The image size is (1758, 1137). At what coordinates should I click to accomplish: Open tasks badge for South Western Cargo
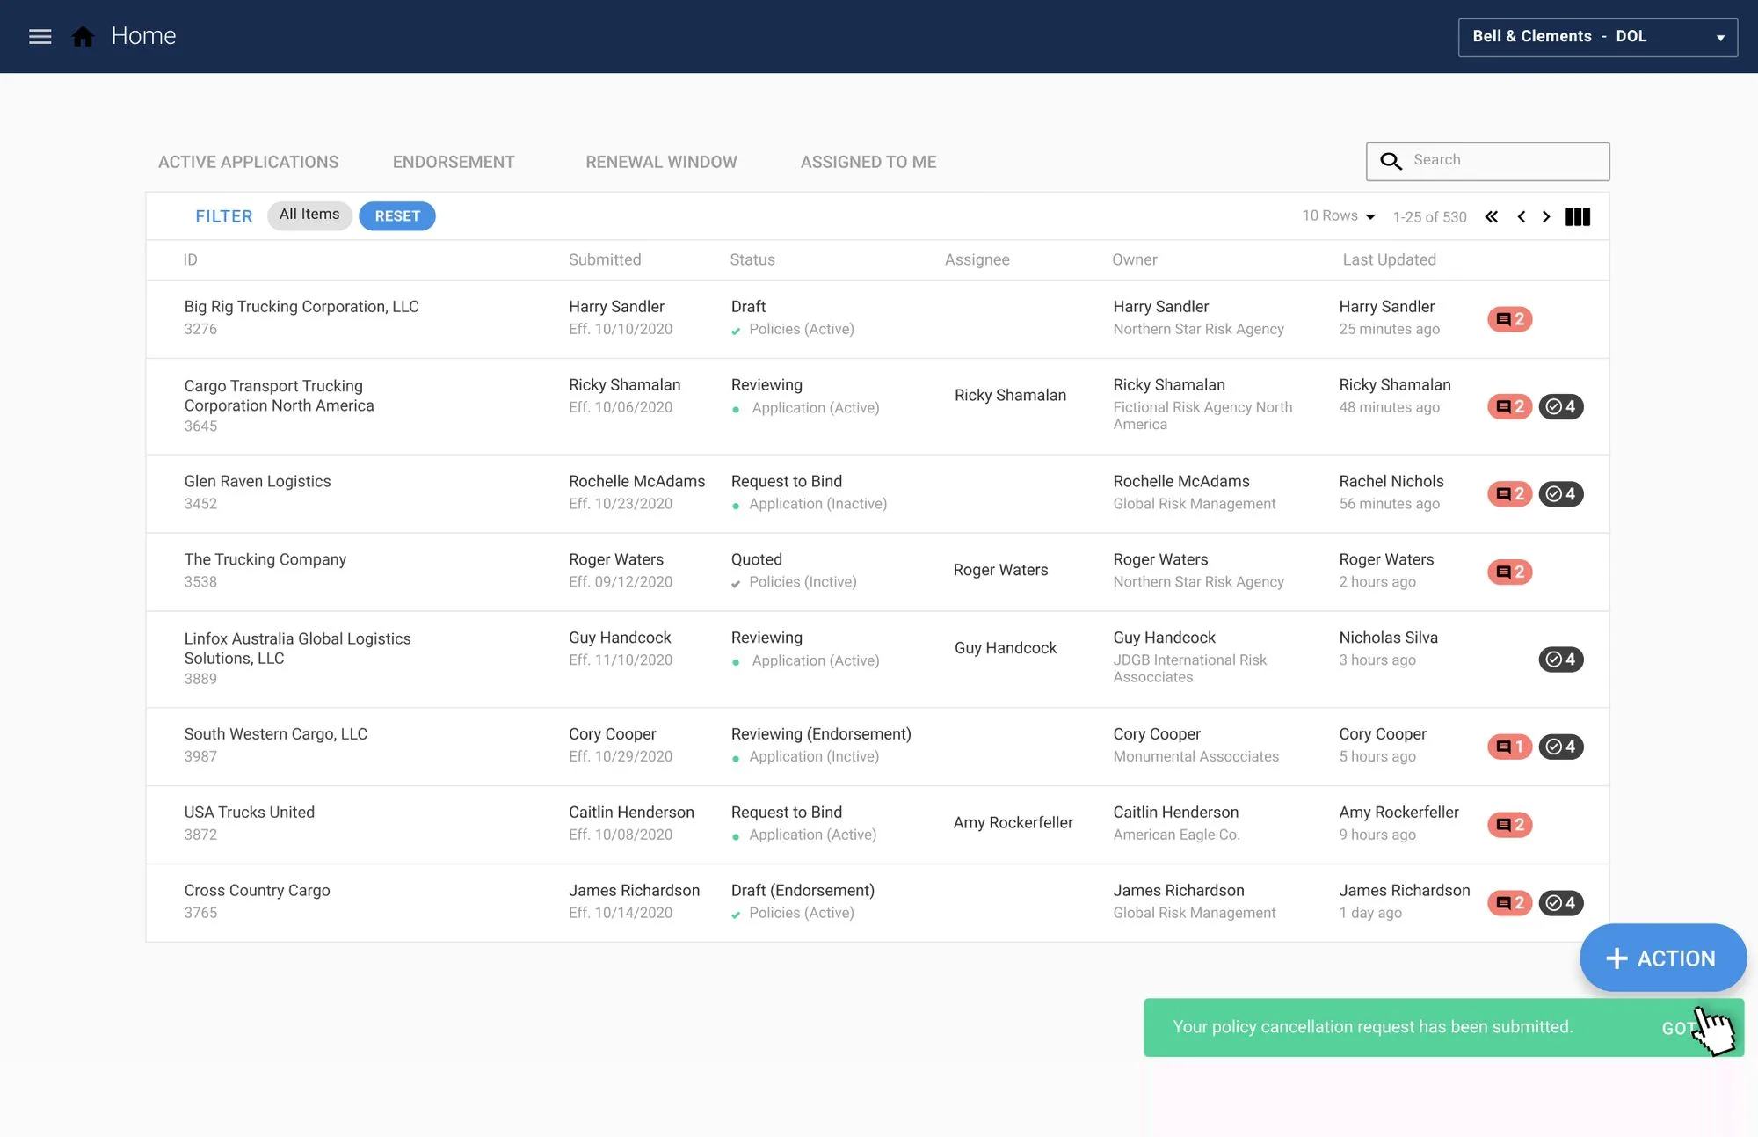[x=1561, y=747]
